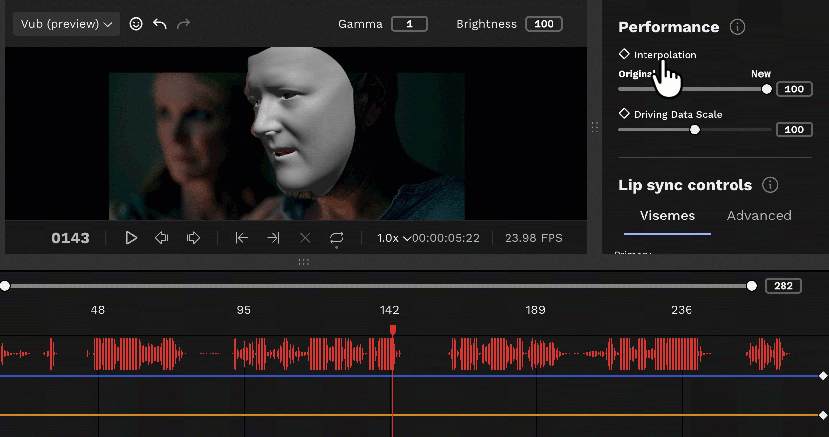Click the redo arrow icon

[x=184, y=24]
